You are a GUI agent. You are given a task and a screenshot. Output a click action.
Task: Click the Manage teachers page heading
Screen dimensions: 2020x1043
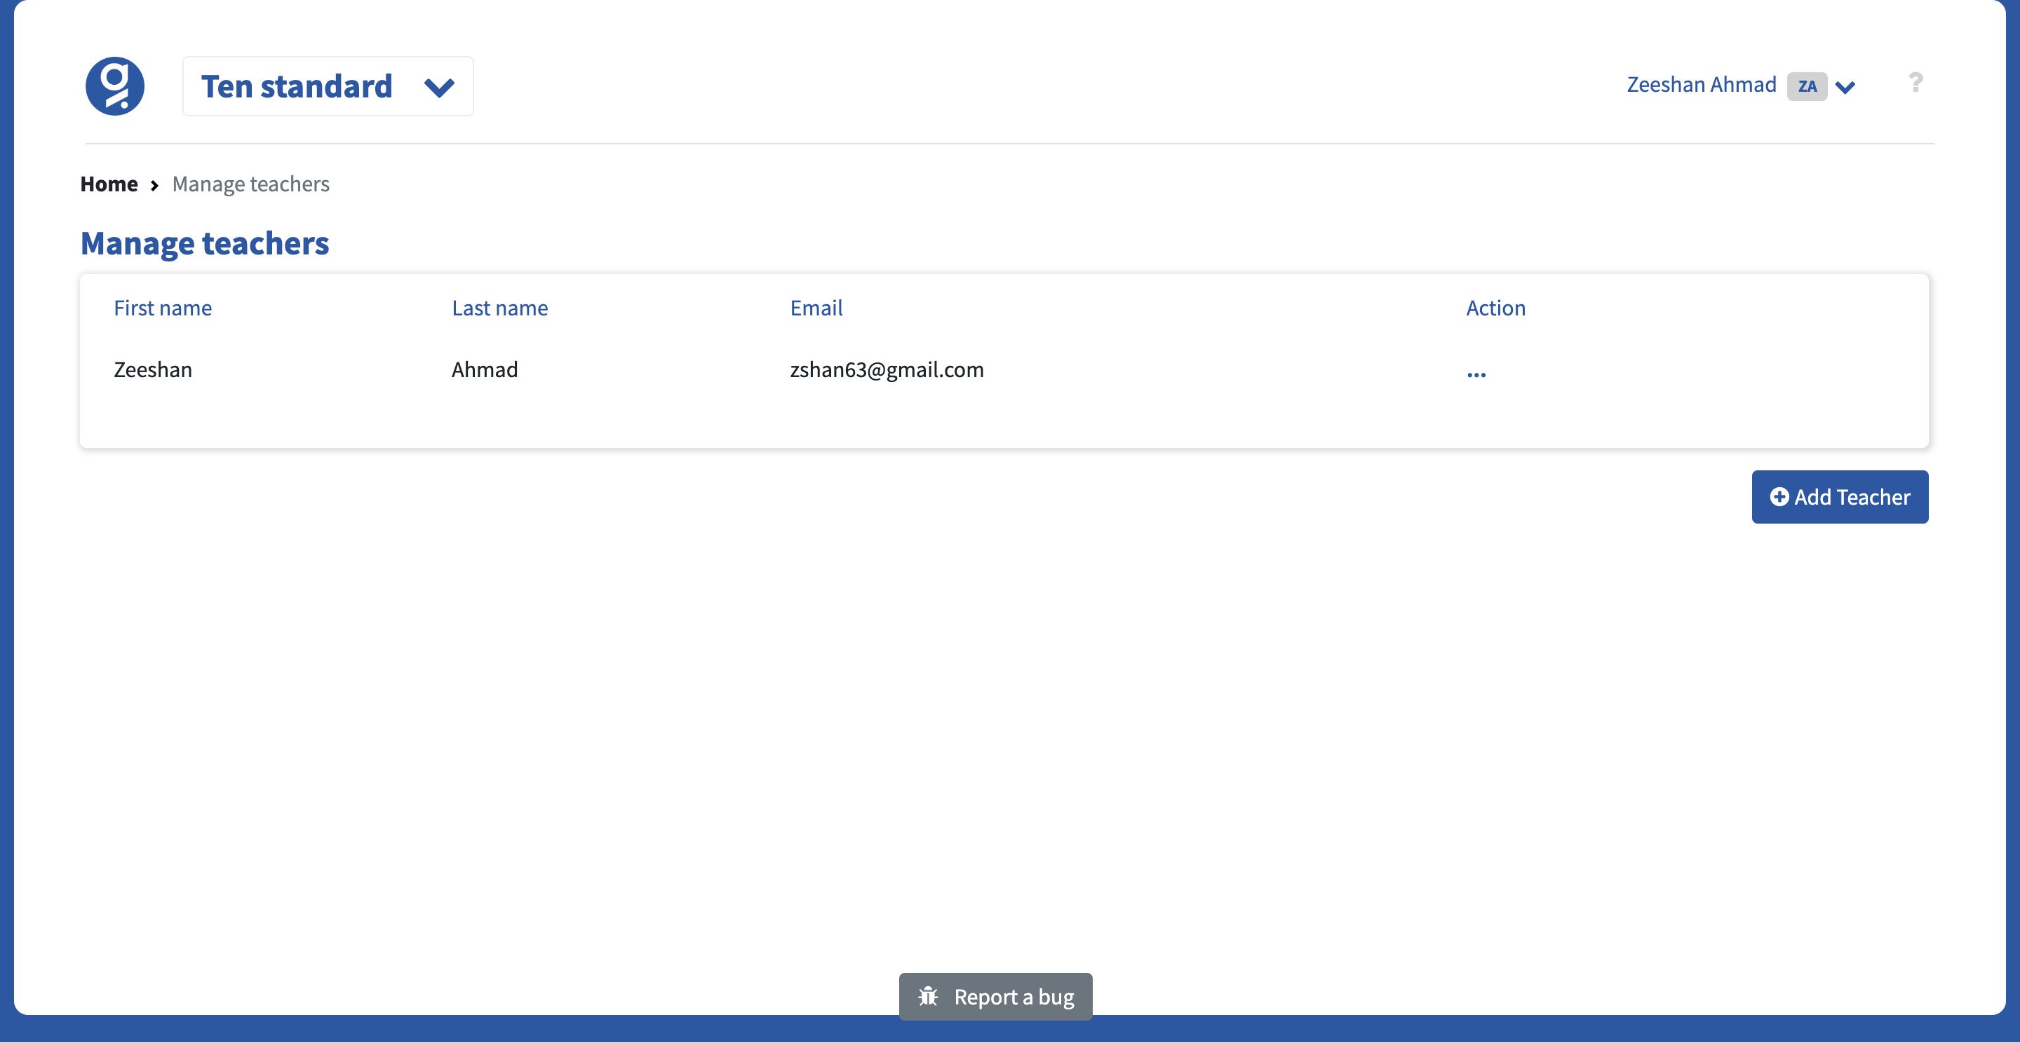[x=205, y=244]
